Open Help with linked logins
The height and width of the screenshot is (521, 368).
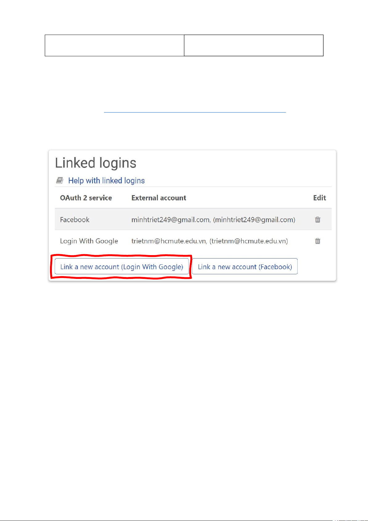(x=106, y=181)
